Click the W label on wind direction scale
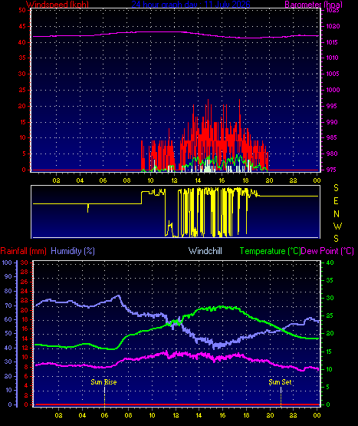Viewport: 358px width, 426px height. (337, 226)
